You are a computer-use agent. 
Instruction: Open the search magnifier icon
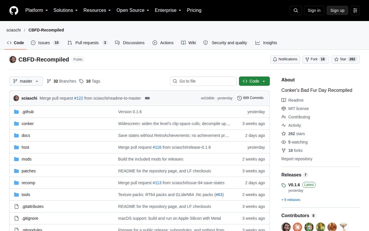pyautogui.click(x=296, y=10)
